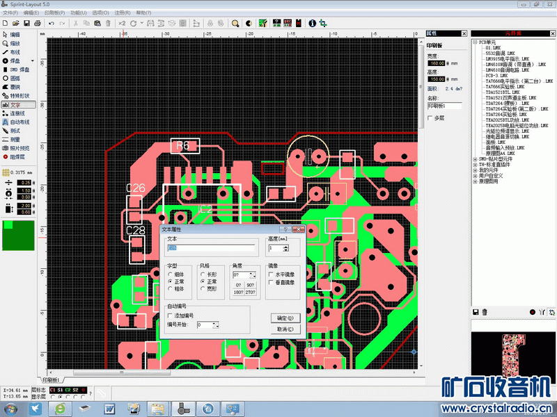
Task: Click the 文本 text input field
Action: click(212, 247)
